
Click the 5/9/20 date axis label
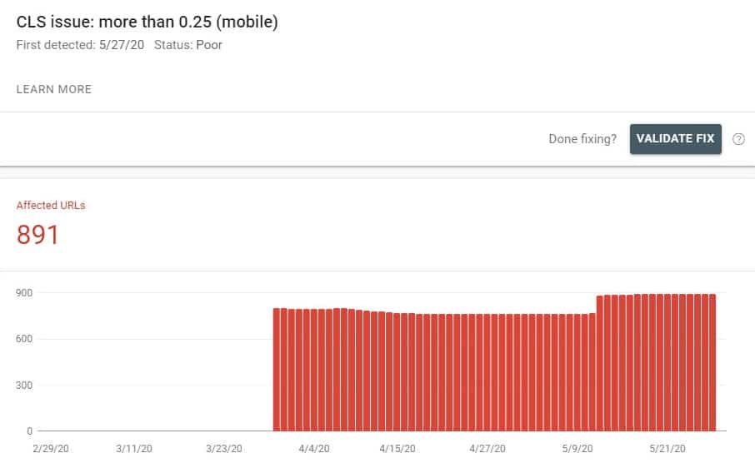[x=577, y=449]
